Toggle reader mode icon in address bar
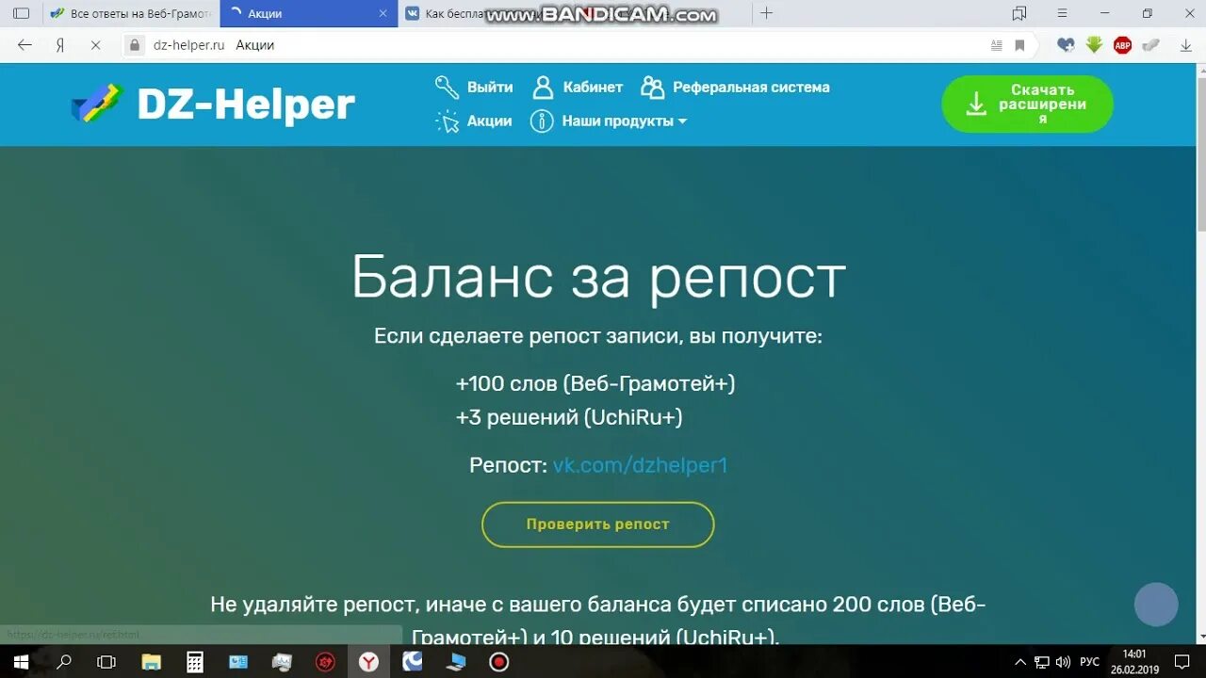This screenshot has width=1206, height=678. 997,45
